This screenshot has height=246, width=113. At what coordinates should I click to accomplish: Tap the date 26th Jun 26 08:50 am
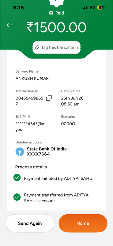coord(73,101)
